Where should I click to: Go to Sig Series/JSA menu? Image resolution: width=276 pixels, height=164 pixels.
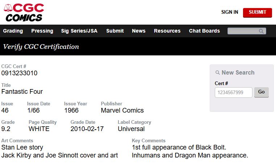79,31
